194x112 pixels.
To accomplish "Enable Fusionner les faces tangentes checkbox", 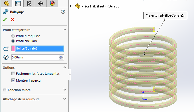I will [x=13, y=74].
